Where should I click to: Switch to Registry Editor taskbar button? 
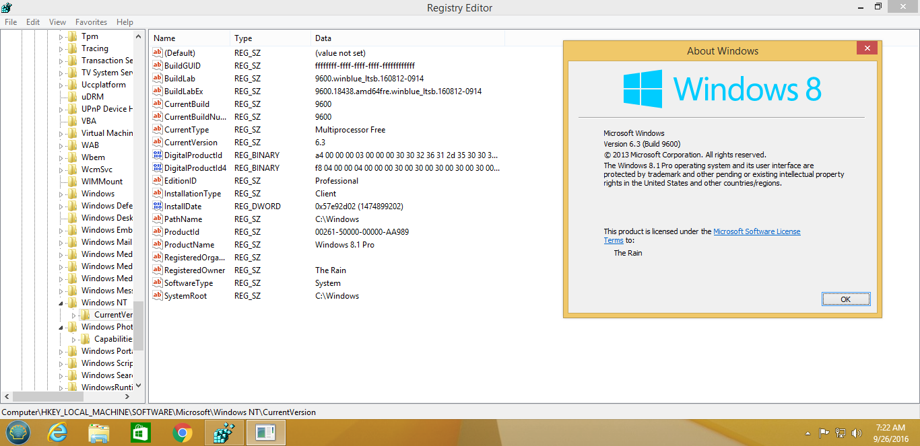[x=224, y=433]
